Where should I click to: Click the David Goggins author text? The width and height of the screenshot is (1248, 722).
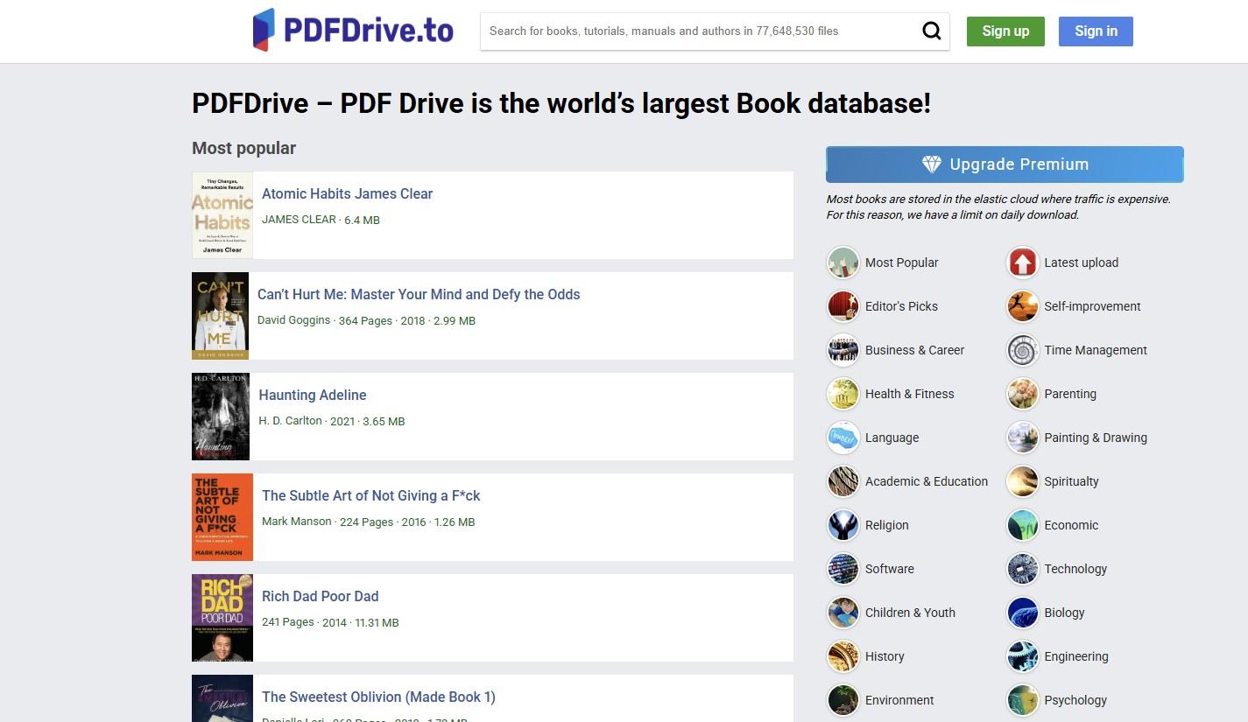(x=294, y=320)
